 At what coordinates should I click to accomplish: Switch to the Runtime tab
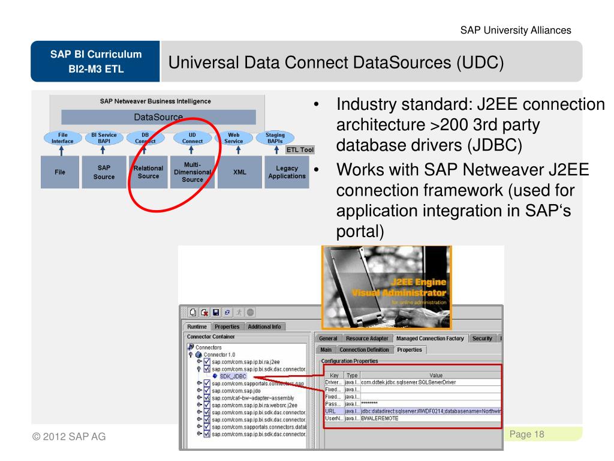(197, 327)
